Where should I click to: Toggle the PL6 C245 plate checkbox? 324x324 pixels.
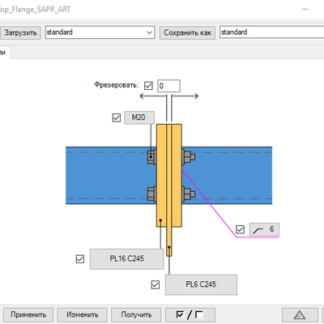[x=156, y=284]
